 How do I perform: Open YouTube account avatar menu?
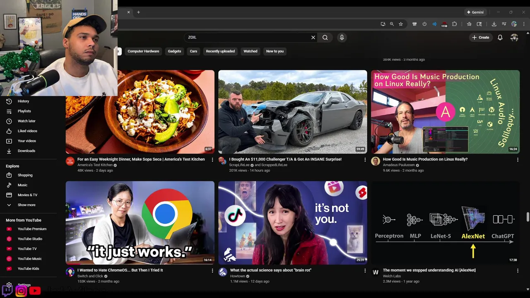pos(514,37)
